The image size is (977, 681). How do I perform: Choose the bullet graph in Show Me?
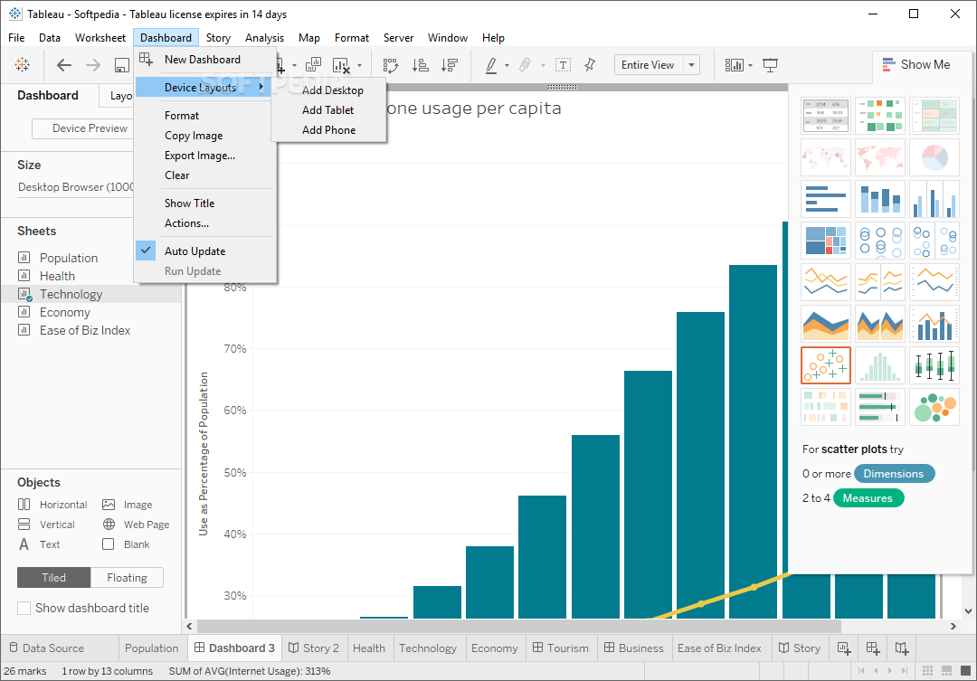(x=880, y=407)
